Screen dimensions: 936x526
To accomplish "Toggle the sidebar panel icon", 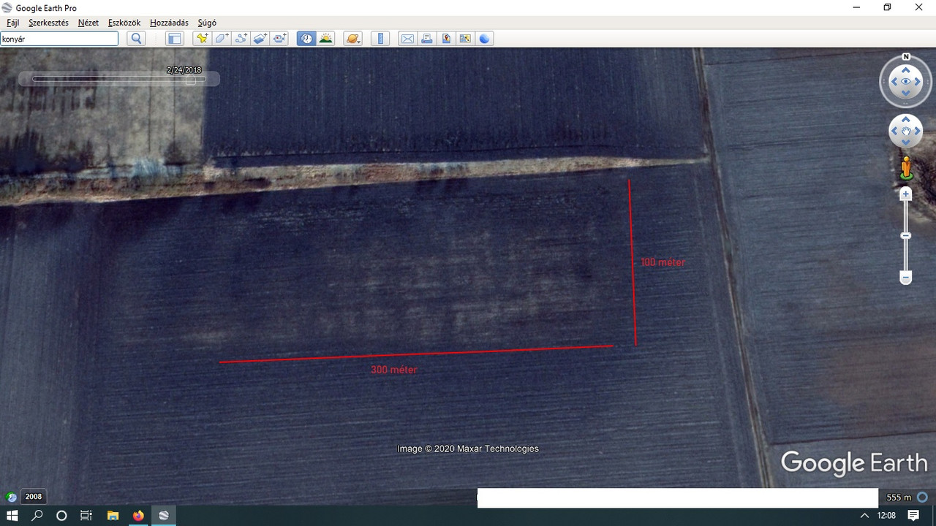I will click(x=174, y=39).
